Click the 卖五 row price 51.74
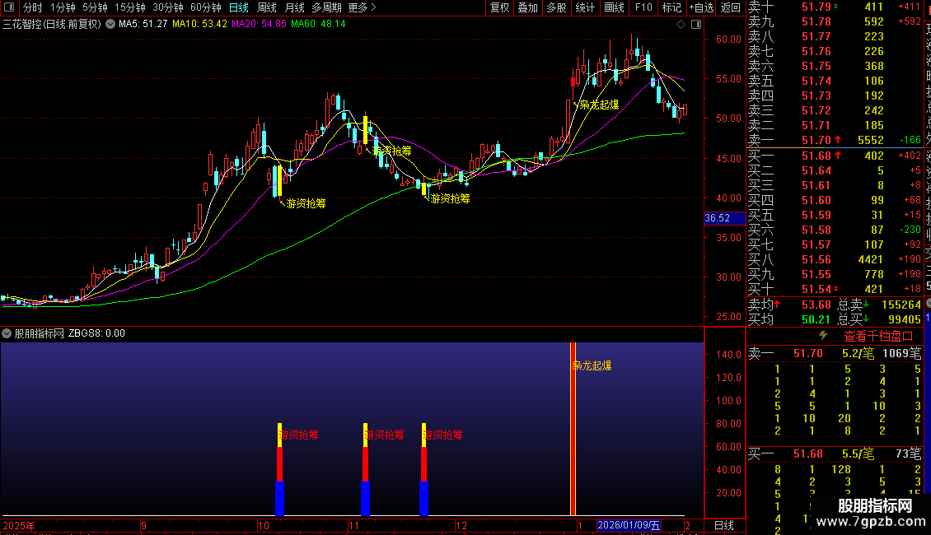 816,81
